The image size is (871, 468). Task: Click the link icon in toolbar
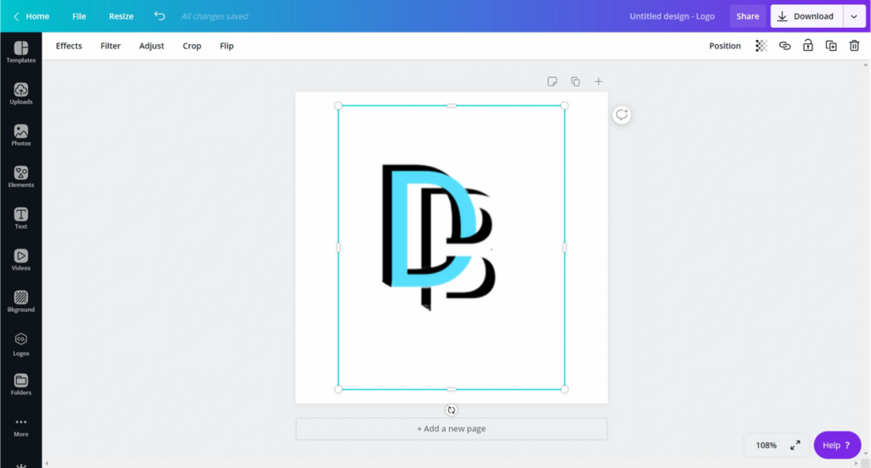[784, 46]
